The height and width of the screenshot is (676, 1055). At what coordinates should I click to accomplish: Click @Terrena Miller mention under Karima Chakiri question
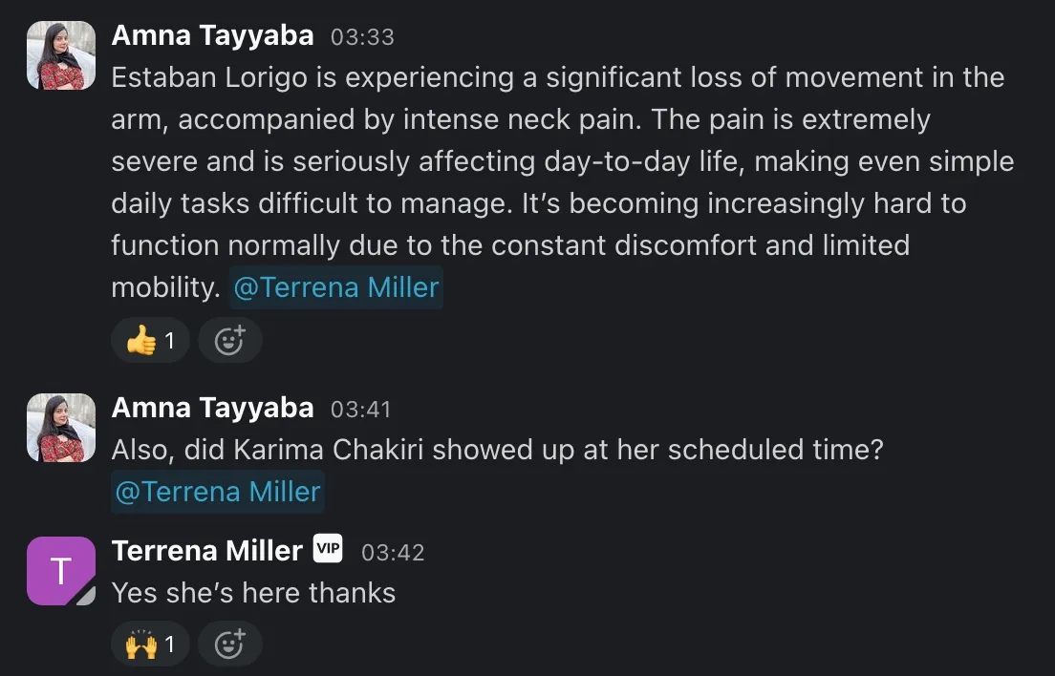coord(218,492)
